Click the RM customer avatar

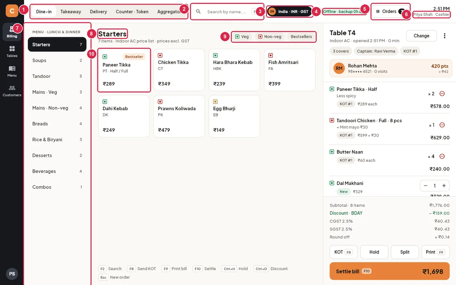(339, 68)
